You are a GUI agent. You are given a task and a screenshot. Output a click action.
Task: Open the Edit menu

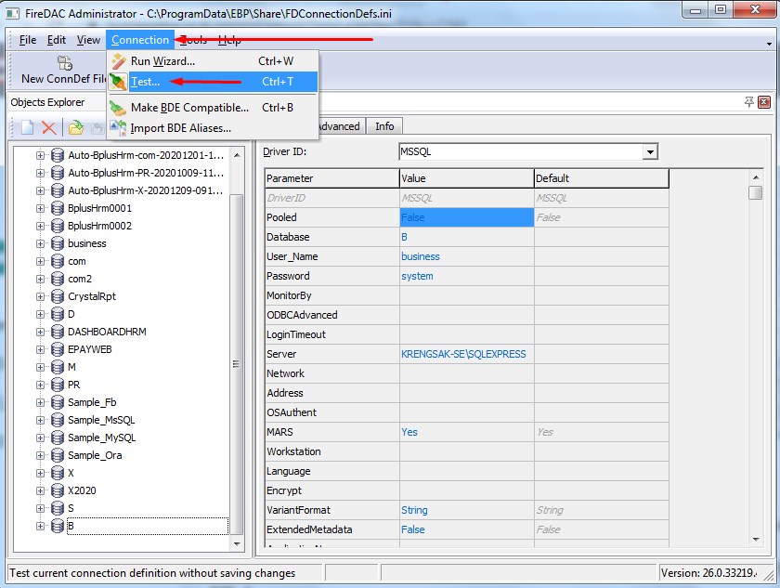click(57, 40)
